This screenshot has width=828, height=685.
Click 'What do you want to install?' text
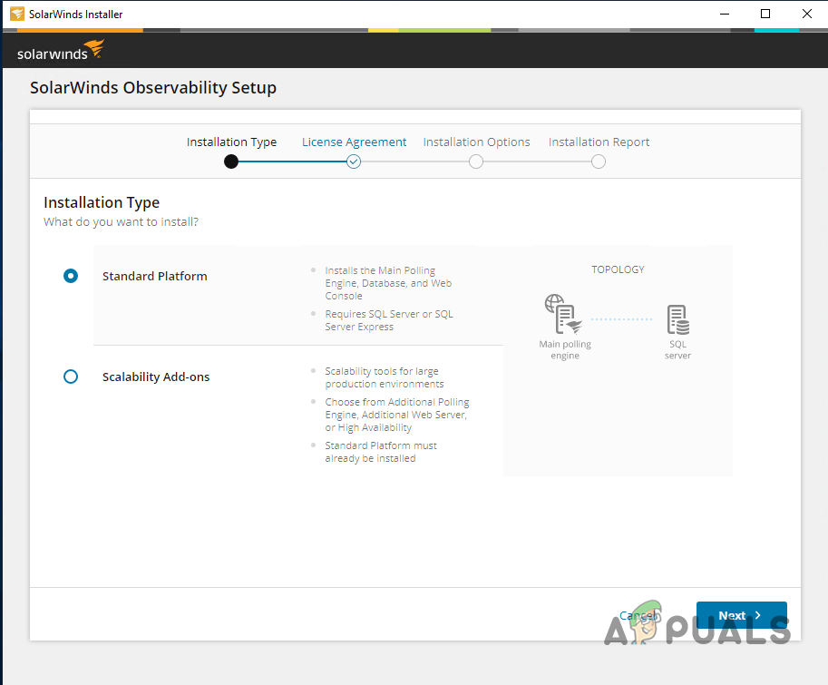click(x=121, y=221)
